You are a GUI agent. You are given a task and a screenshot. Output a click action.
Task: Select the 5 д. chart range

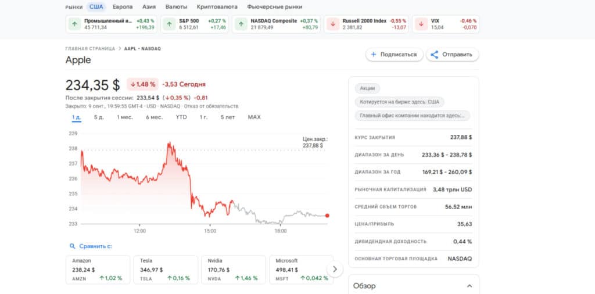[99, 117]
